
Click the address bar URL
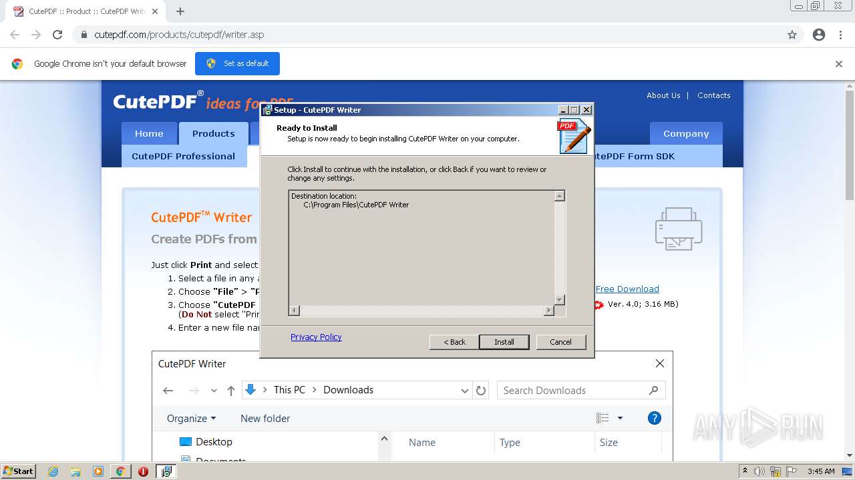pos(179,35)
